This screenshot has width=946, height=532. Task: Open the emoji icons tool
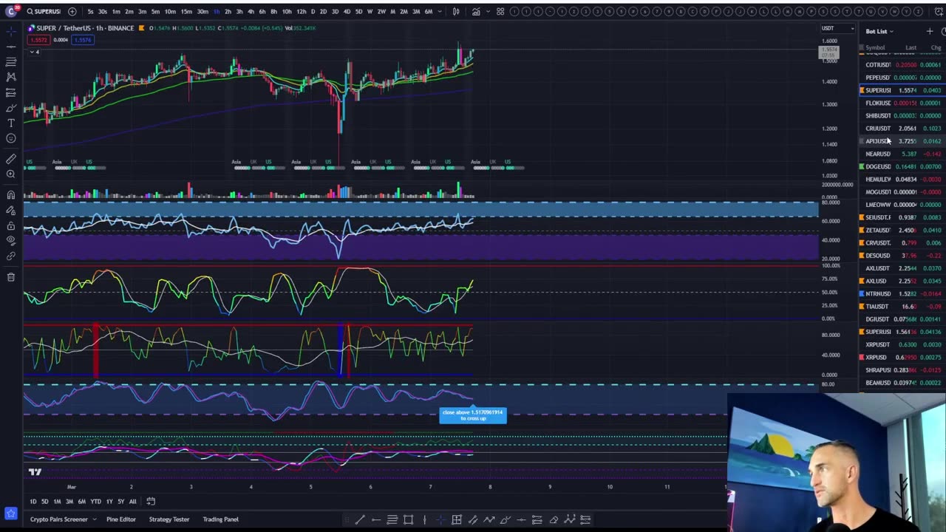[x=11, y=138]
